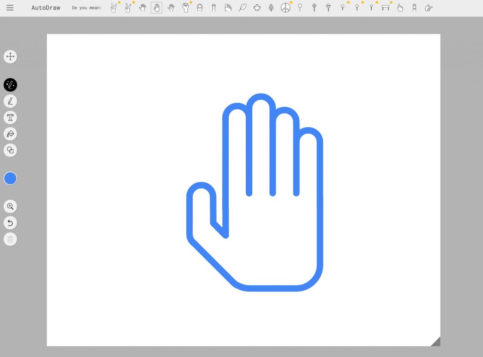Select the Move tool
This screenshot has height=357, width=483.
10,57
